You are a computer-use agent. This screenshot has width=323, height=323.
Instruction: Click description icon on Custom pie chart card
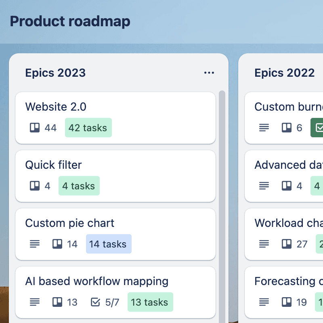click(35, 244)
